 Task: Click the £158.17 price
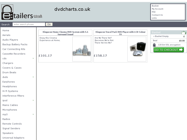click(100, 56)
